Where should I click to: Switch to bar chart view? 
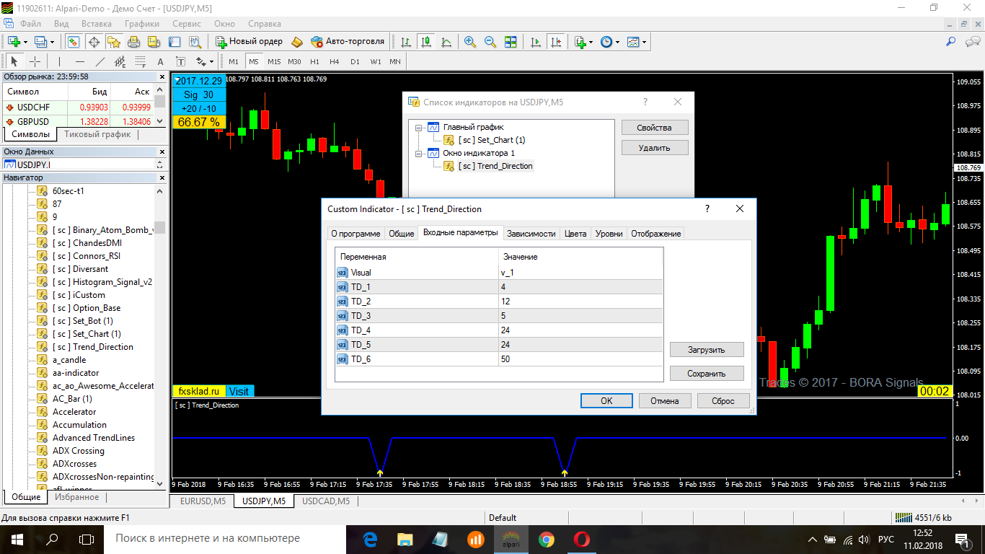point(406,42)
